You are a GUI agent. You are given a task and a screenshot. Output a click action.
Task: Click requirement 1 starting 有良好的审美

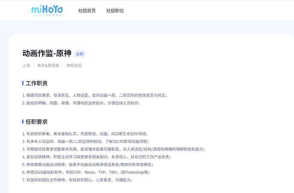[85, 134]
